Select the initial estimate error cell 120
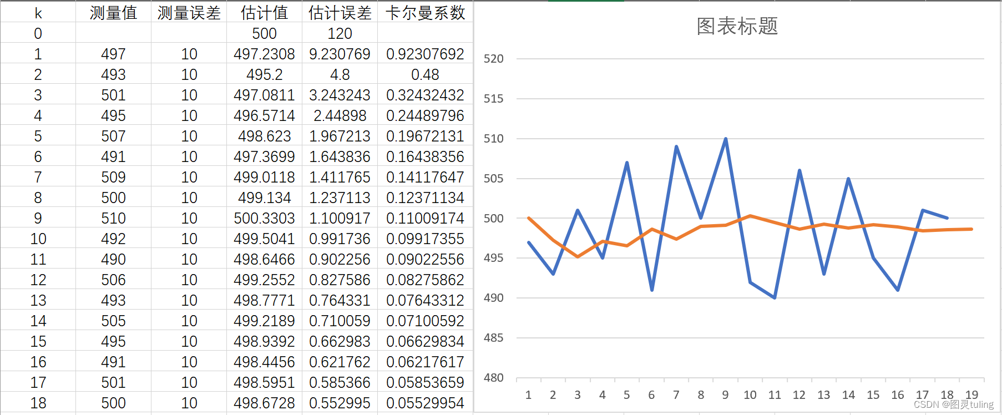Viewport: 1002px width, 415px height. click(340, 33)
